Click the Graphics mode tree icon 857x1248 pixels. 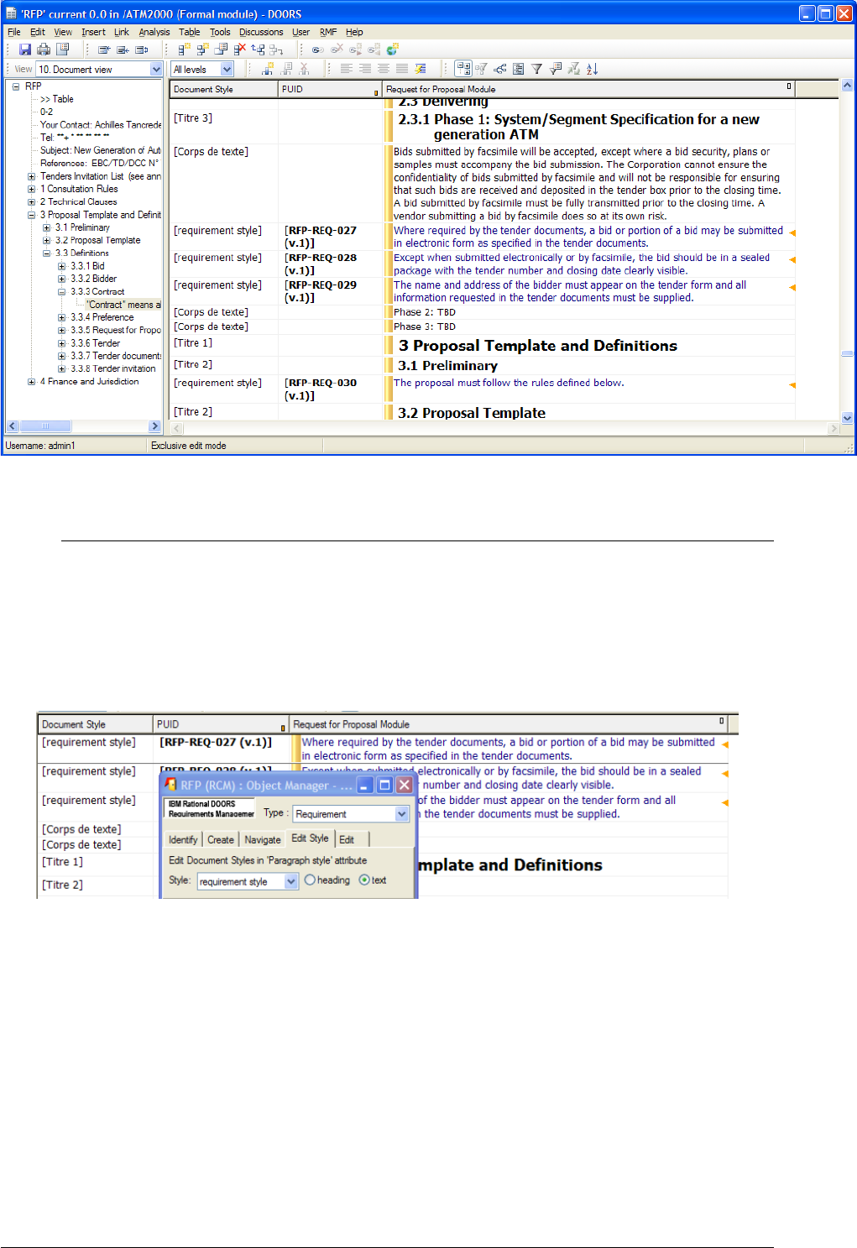(x=500, y=69)
